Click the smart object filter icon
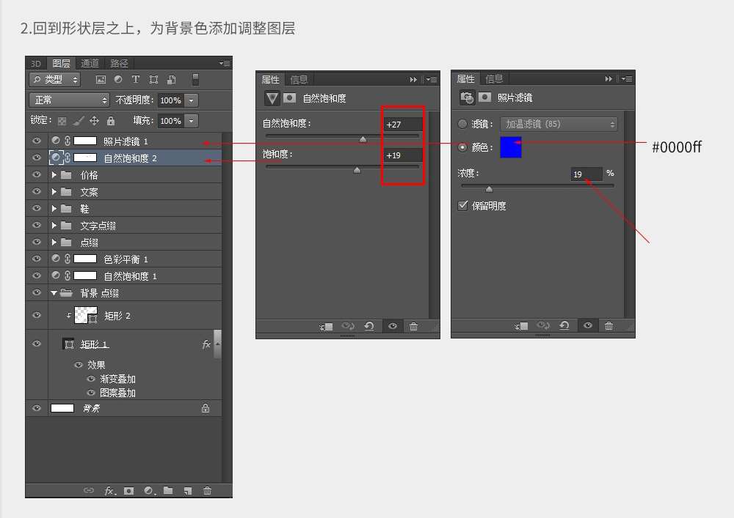734x518 pixels. (x=171, y=80)
